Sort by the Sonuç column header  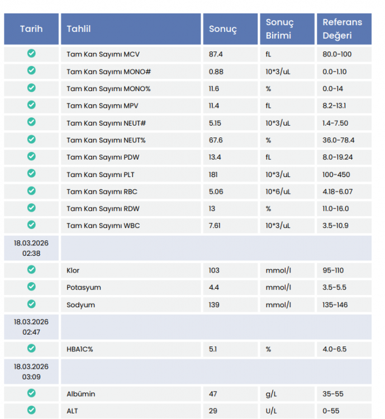(223, 29)
